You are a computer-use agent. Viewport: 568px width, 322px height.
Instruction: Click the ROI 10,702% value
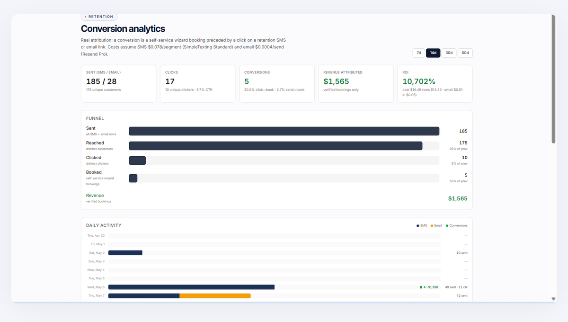(x=419, y=81)
